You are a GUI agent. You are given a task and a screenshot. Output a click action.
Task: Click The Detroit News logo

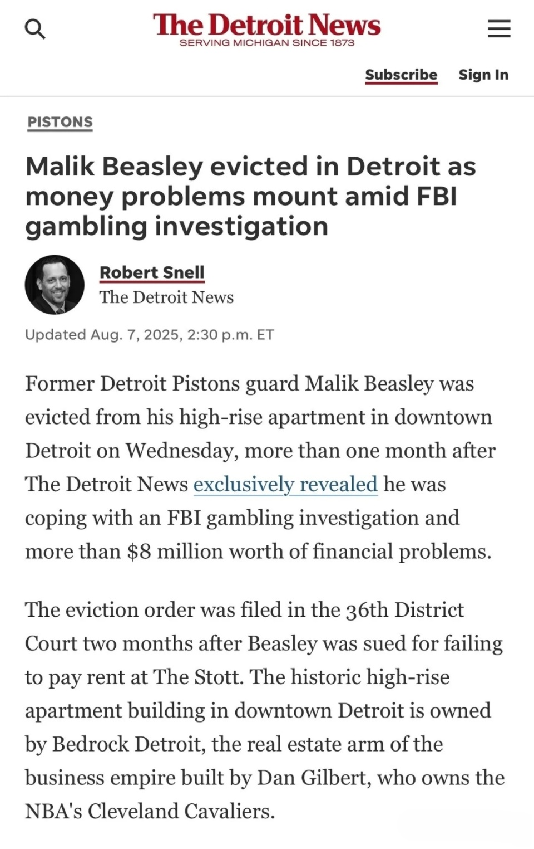266,25
